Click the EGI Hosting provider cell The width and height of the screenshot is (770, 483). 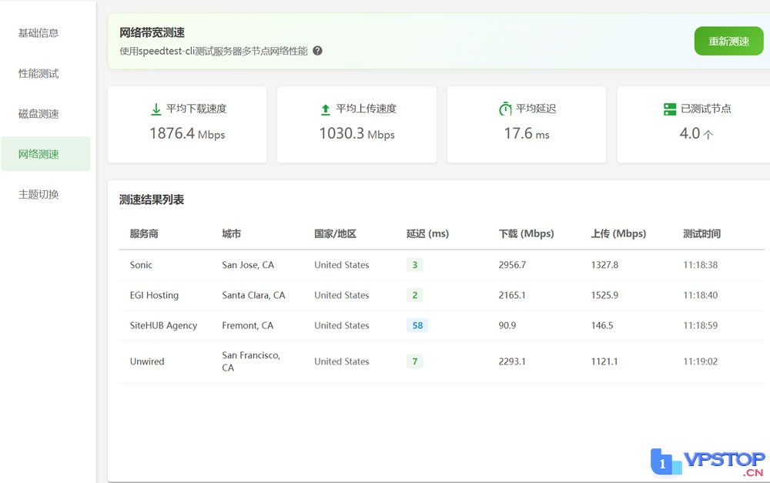pyautogui.click(x=154, y=295)
